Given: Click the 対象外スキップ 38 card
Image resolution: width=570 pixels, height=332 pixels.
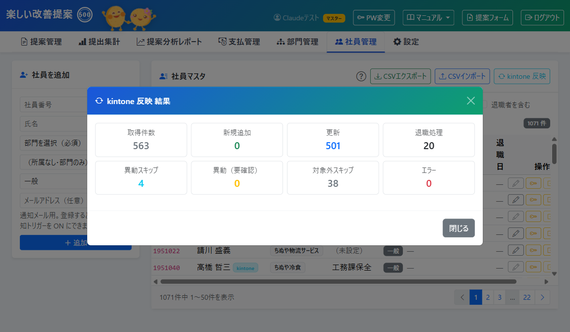Looking at the screenshot, I should tap(333, 177).
